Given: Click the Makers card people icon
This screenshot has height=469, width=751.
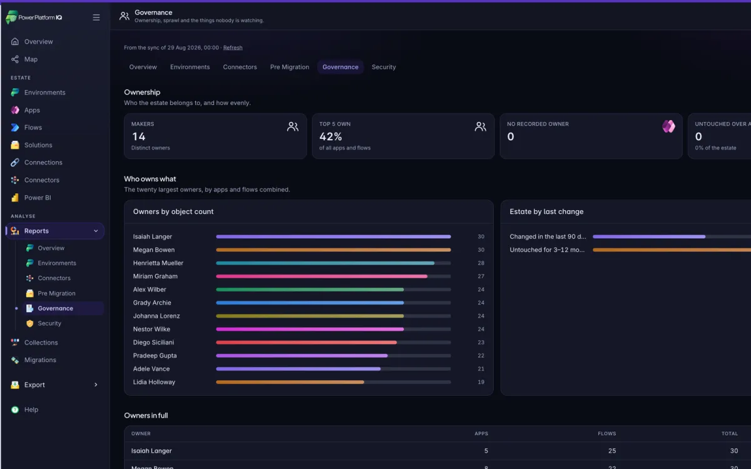Looking at the screenshot, I should tap(293, 126).
